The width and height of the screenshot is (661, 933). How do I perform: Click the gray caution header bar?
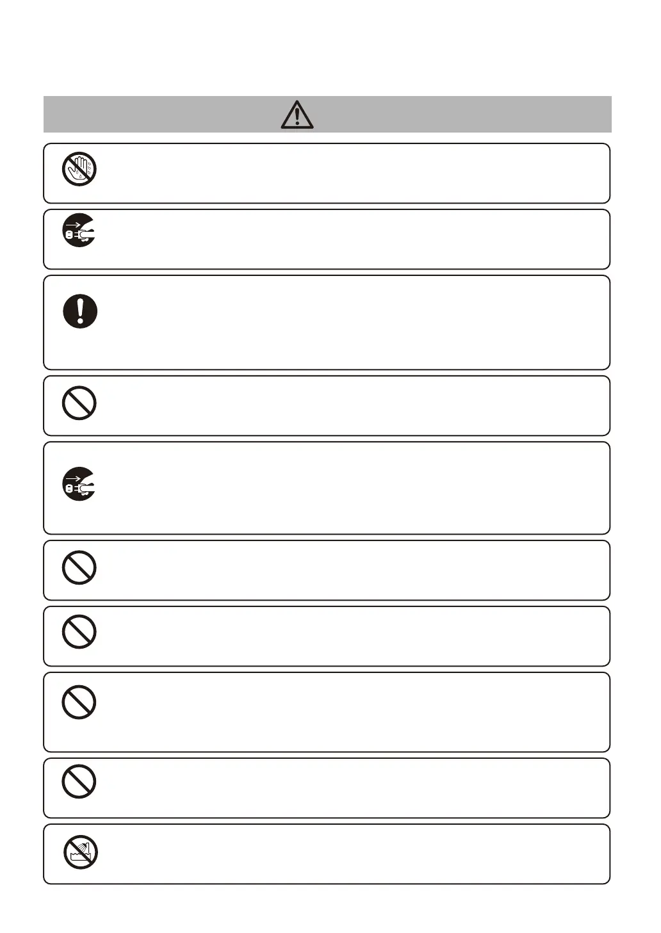(x=327, y=115)
